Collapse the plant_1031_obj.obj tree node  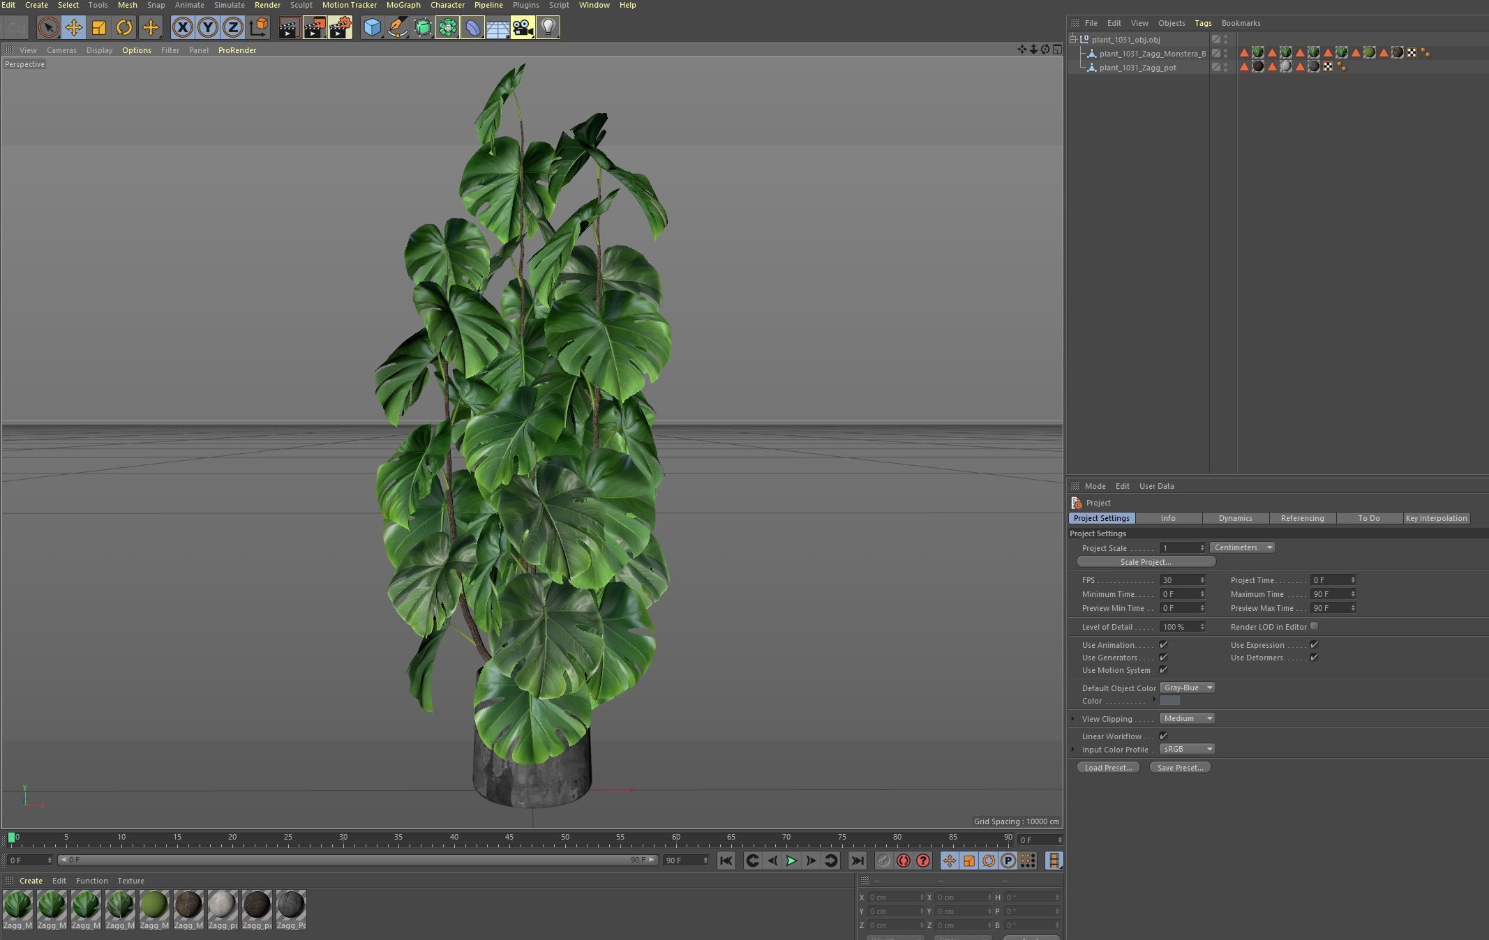tap(1073, 39)
